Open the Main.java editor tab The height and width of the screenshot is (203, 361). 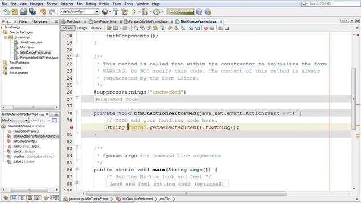[x=73, y=21]
